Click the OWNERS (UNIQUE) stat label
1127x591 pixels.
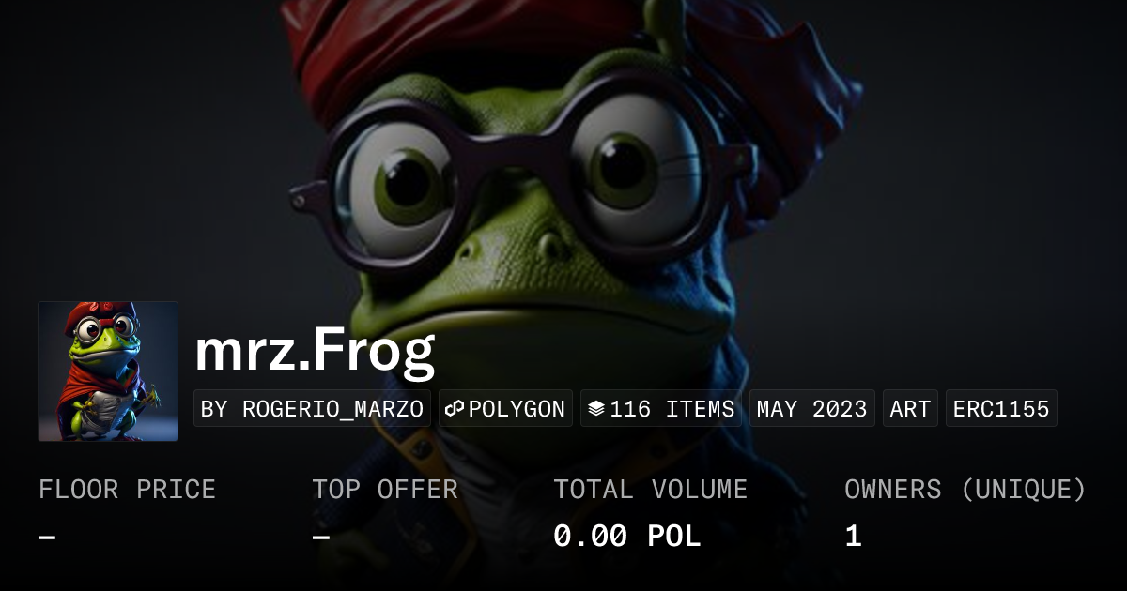coord(965,490)
